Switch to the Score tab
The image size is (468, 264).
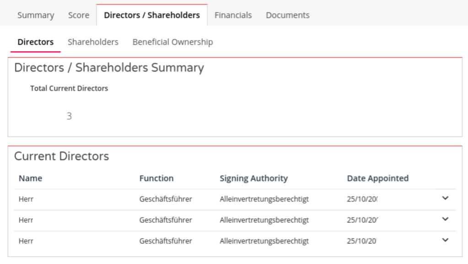pos(79,15)
